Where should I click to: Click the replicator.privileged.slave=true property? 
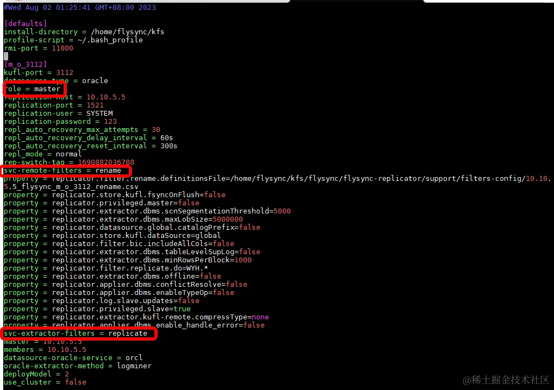pos(97,309)
